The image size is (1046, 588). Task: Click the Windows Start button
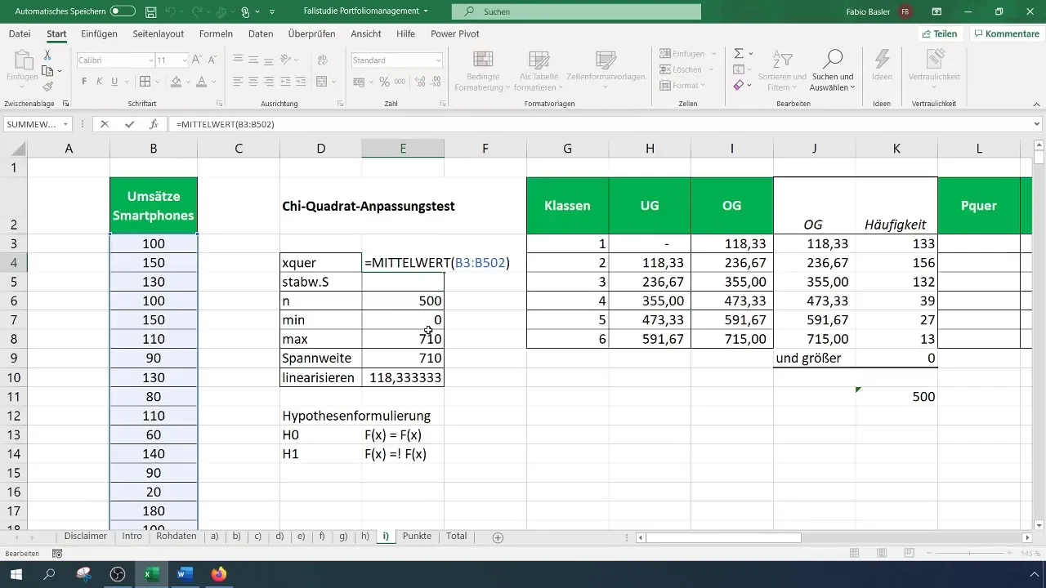[16, 574]
